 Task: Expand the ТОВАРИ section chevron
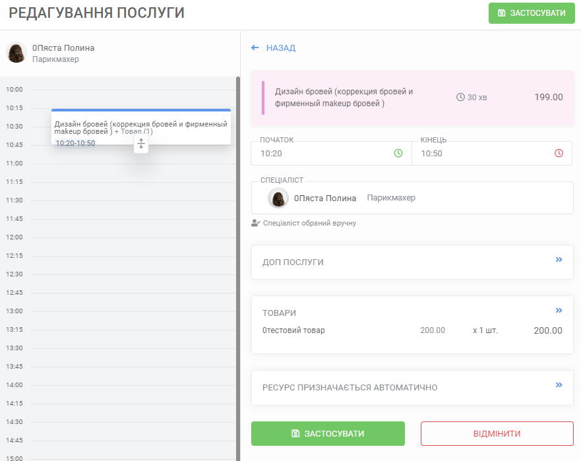(559, 311)
